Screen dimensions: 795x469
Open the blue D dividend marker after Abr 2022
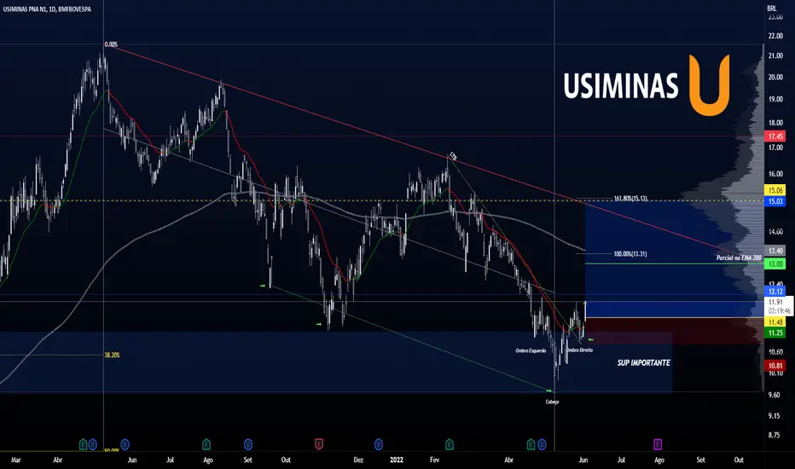pos(542,444)
